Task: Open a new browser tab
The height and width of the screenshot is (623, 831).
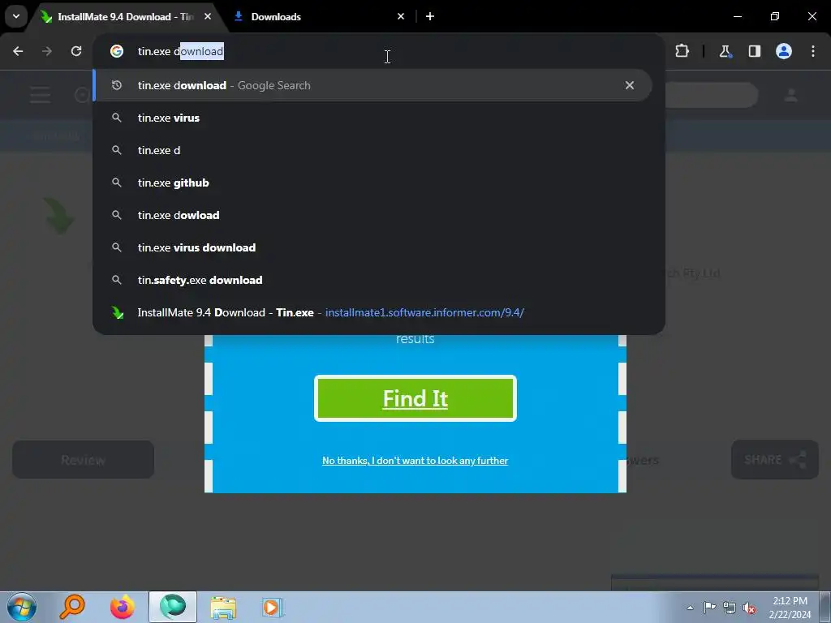Action: [430, 16]
